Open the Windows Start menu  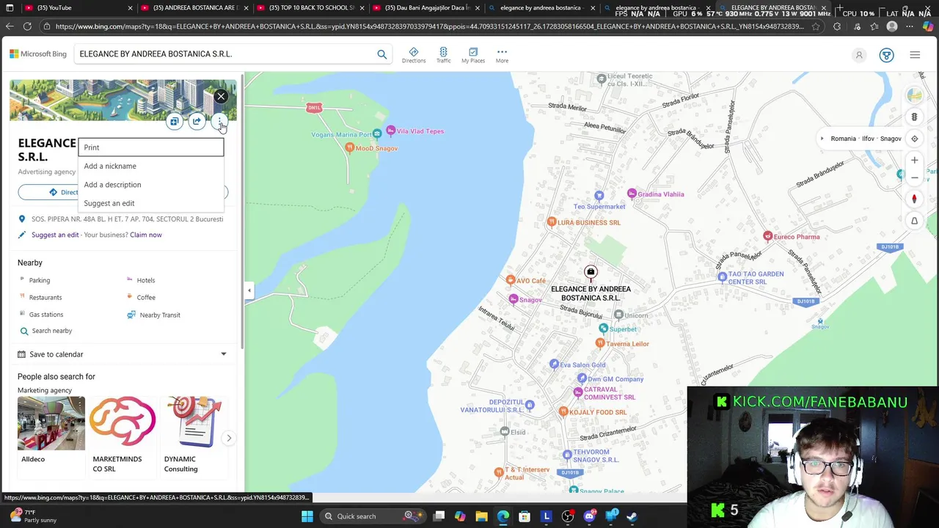point(307,516)
